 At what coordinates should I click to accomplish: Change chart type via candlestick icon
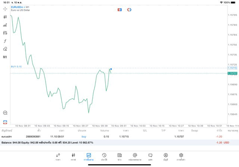[x=5, y=17]
